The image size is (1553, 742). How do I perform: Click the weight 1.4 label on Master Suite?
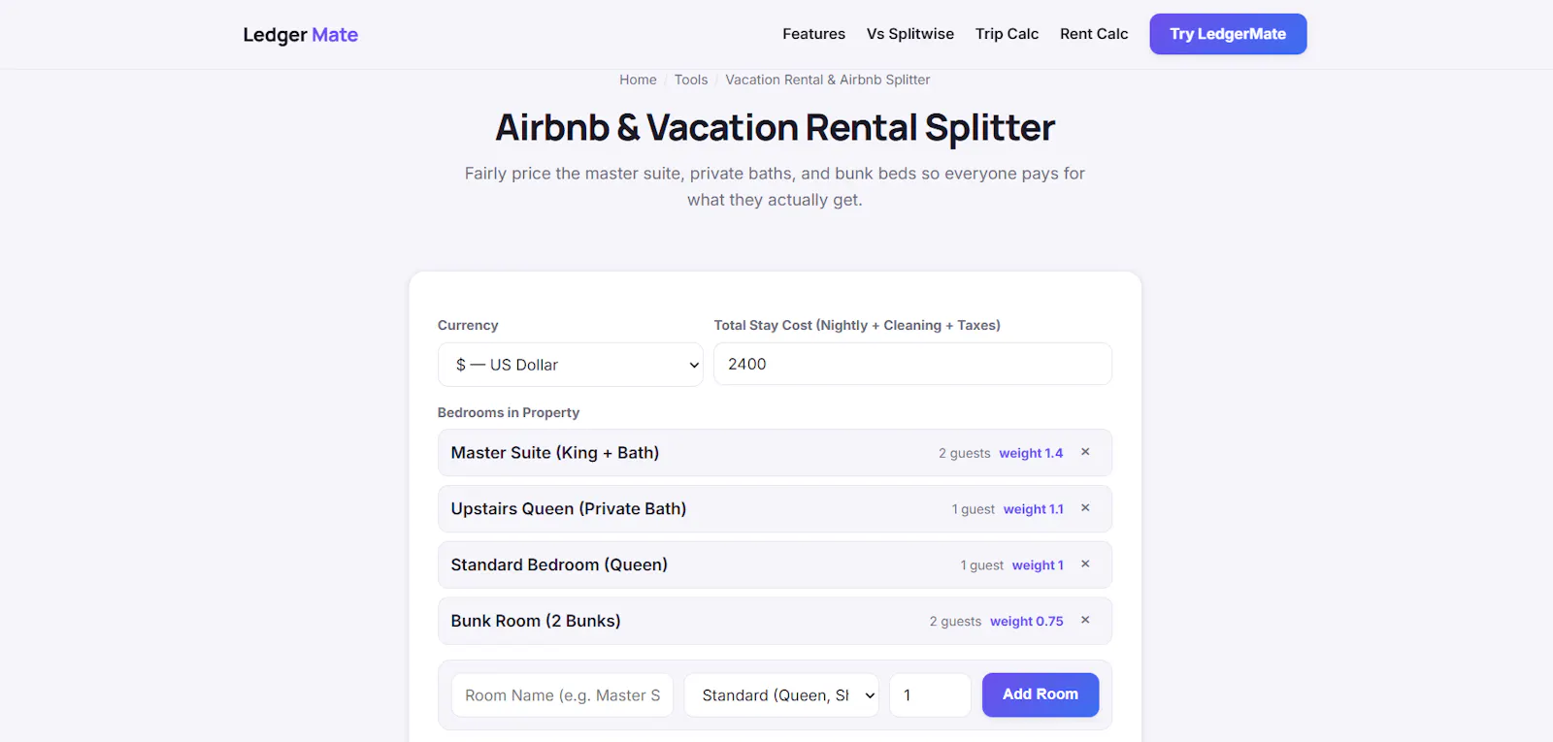(x=1031, y=453)
